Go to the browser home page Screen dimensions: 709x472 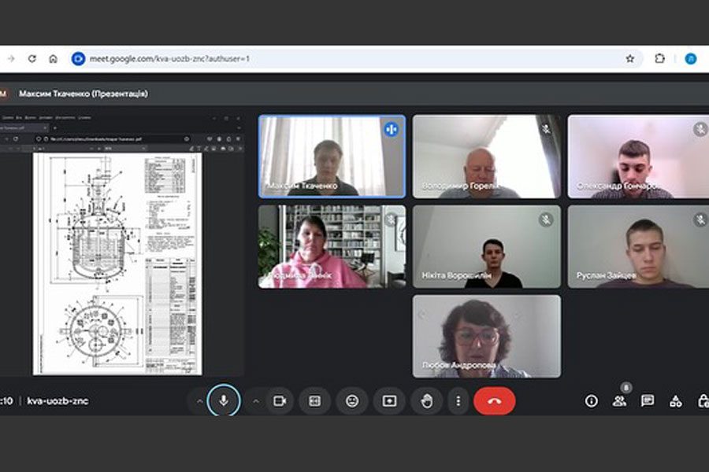pos(53,59)
